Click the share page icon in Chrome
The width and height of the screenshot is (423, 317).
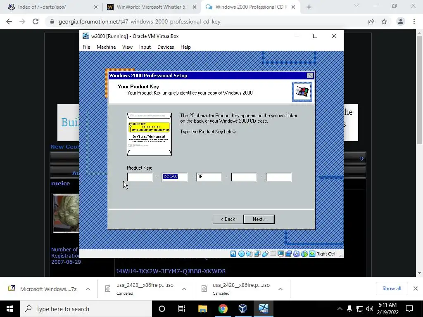371,21
